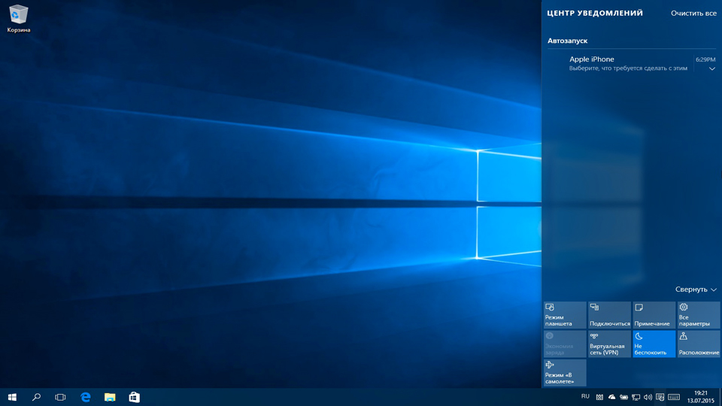Click the safely remove hardware tray icon
The width and height of the screenshot is (722, 406).
pyautogui.click(x=623, y=397)
